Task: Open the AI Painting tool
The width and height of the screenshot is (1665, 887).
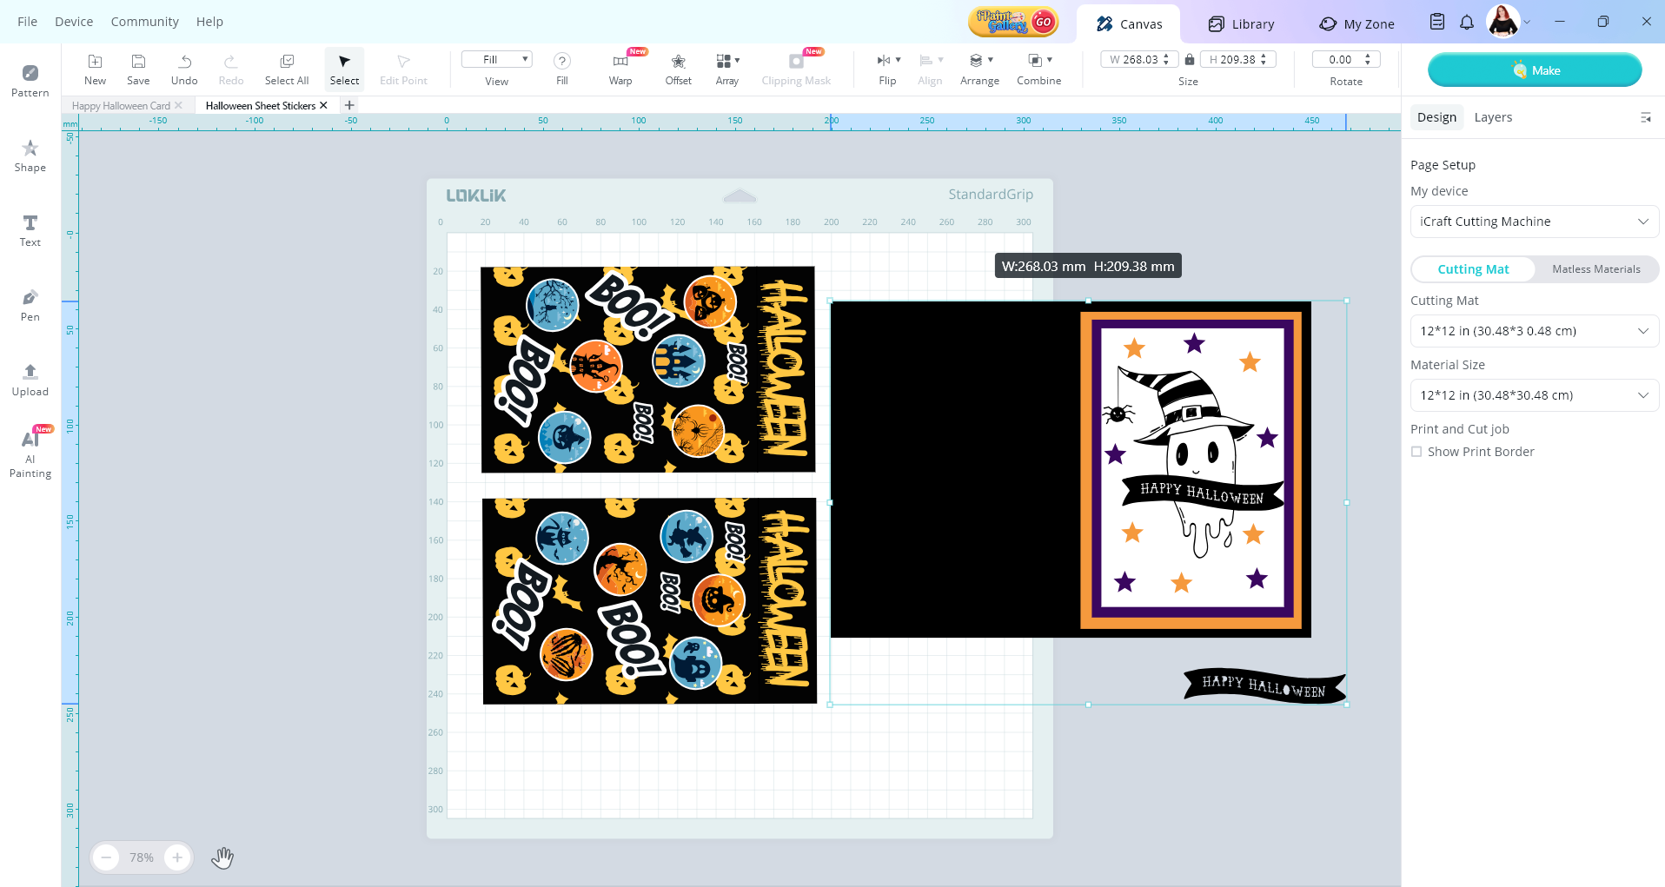Action: pos(30,453)
